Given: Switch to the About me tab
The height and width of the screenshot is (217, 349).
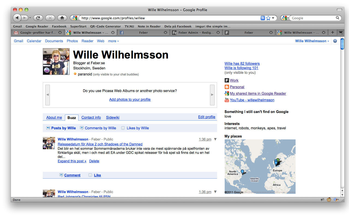Looking at the screenshot, I should click(54, 118).
